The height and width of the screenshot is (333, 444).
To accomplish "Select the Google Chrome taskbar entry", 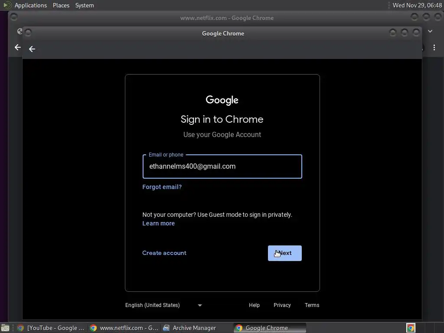I will click(270, 328).
